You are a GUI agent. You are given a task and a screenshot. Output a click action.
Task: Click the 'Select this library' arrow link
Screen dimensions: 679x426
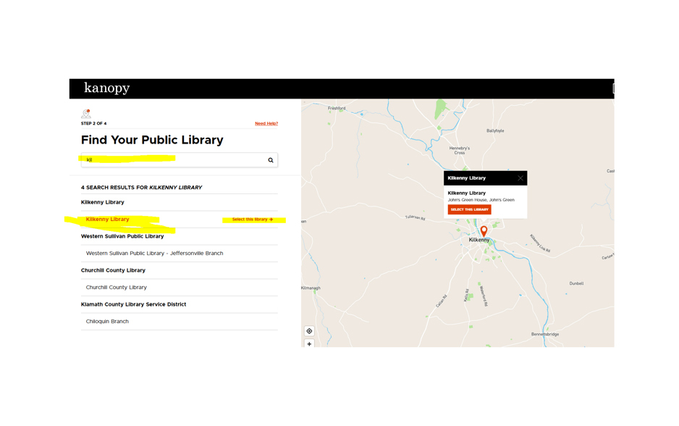(252, 220)
